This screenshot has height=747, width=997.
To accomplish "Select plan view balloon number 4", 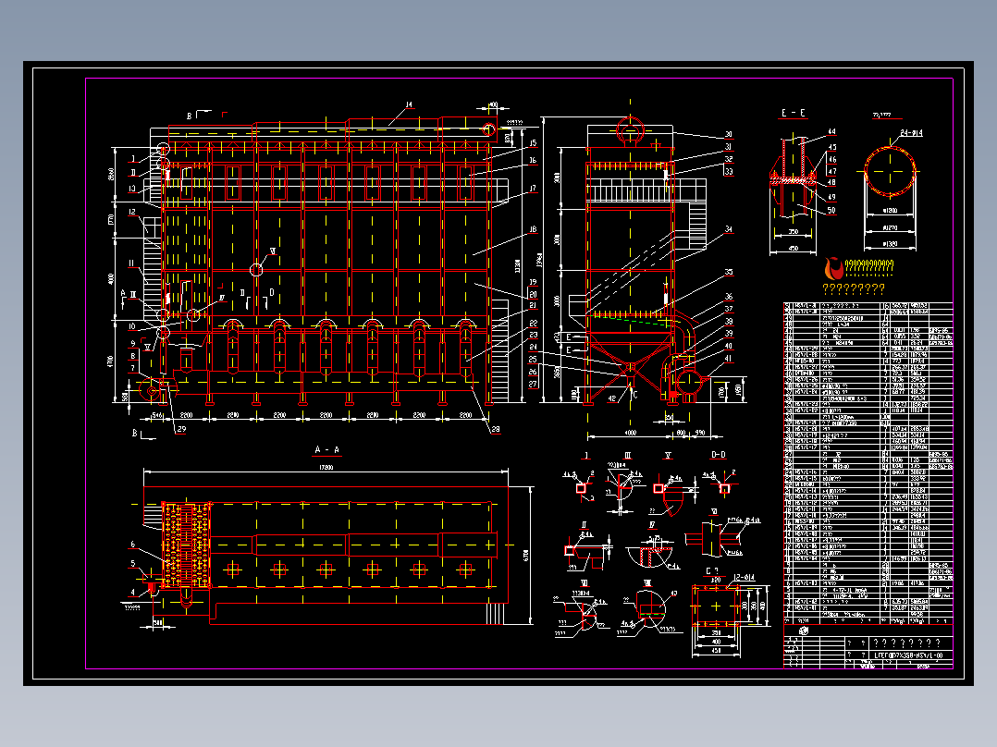I will pyautogui.click(x=133, y=592).
